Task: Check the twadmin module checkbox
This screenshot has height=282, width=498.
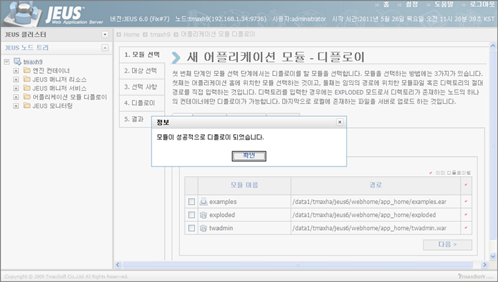Action: [192, 228]
